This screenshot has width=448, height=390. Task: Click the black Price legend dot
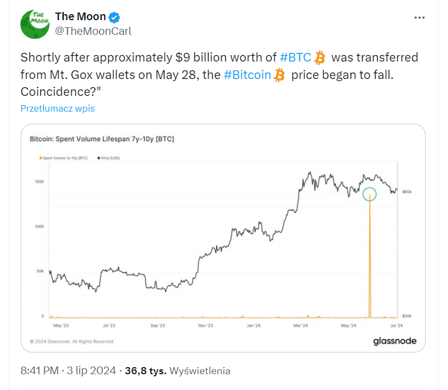[97, 158]
